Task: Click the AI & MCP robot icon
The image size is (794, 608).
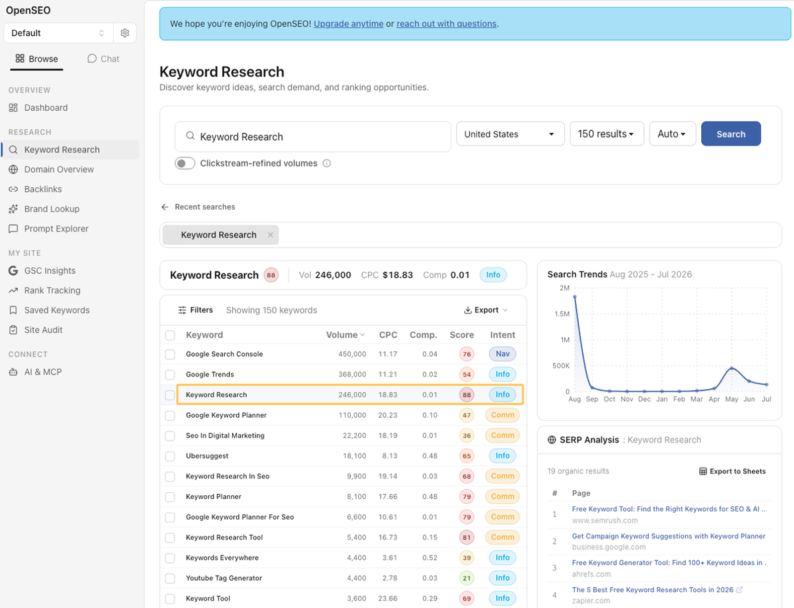Action: (x=13, y=372)
